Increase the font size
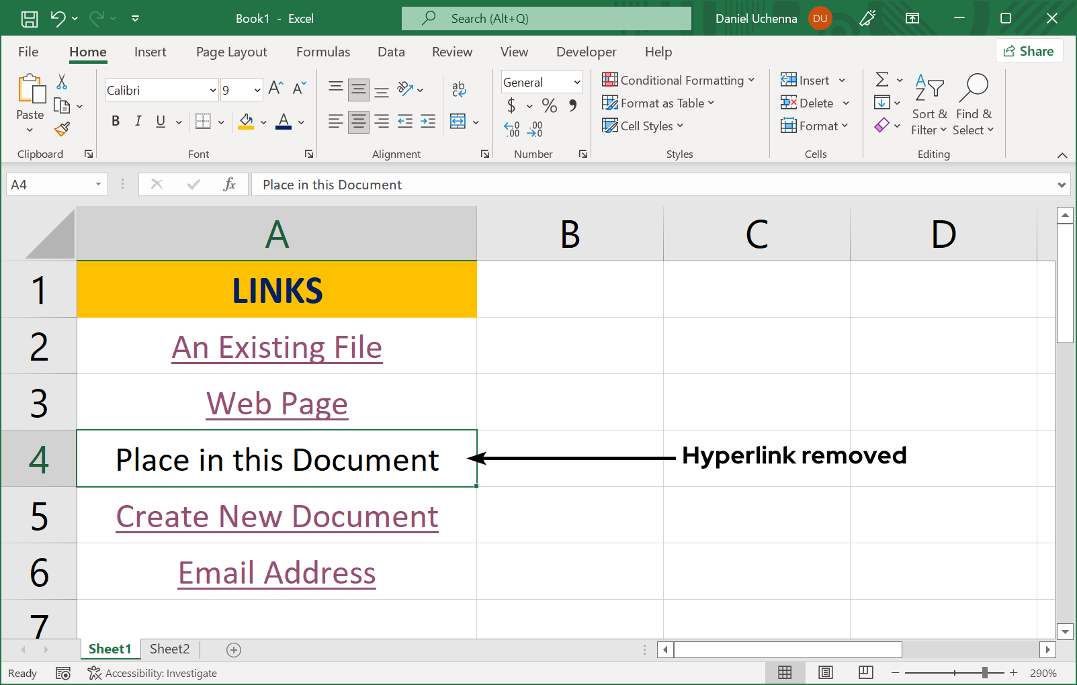The image size is (1077, 685). [274, 87]
